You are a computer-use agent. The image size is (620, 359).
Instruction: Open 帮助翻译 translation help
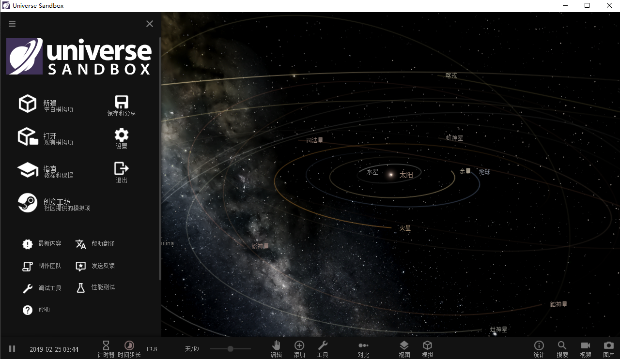tap(95, 244)
